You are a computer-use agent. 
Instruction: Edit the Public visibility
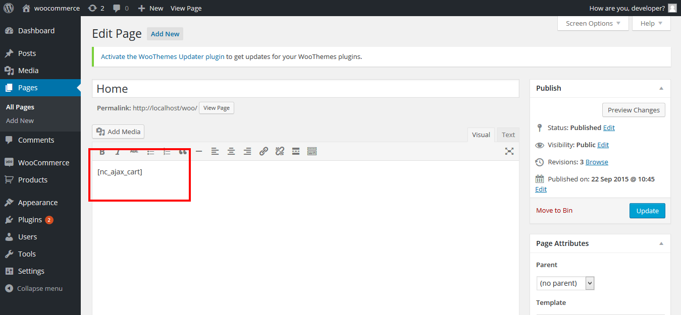click(603, 145)
